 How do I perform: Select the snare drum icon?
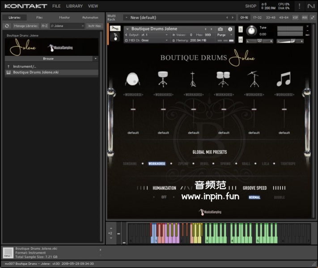coord(163,79)
